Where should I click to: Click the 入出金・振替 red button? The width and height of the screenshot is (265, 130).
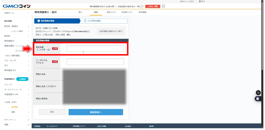(153, 6)
